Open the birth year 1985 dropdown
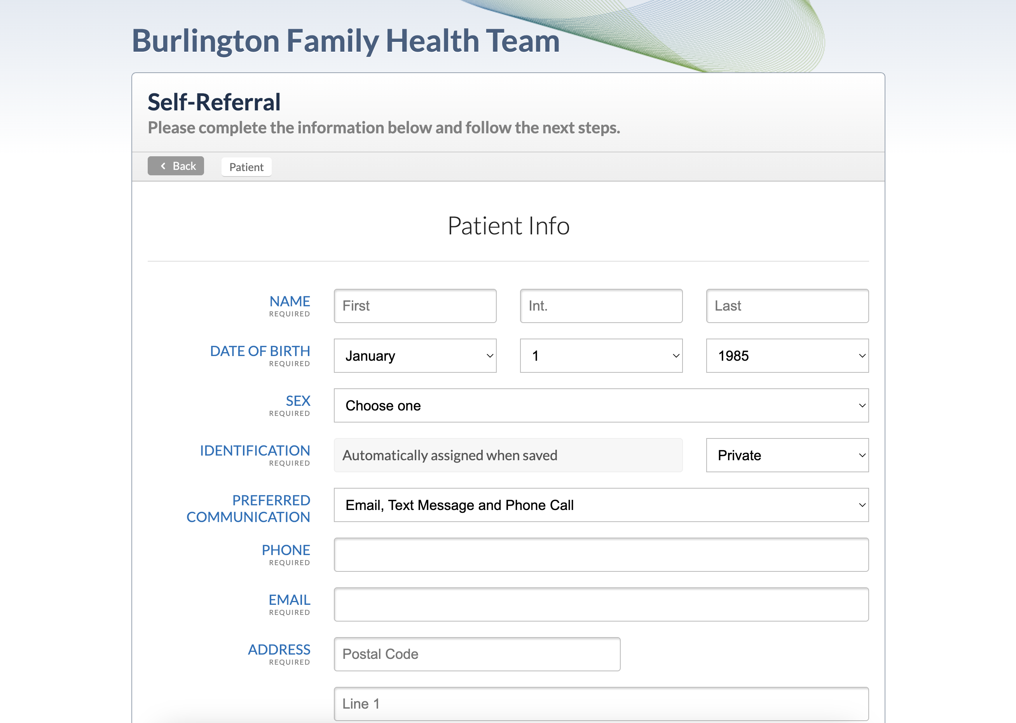The image size is (1016, 723). (x=787, y=356)
